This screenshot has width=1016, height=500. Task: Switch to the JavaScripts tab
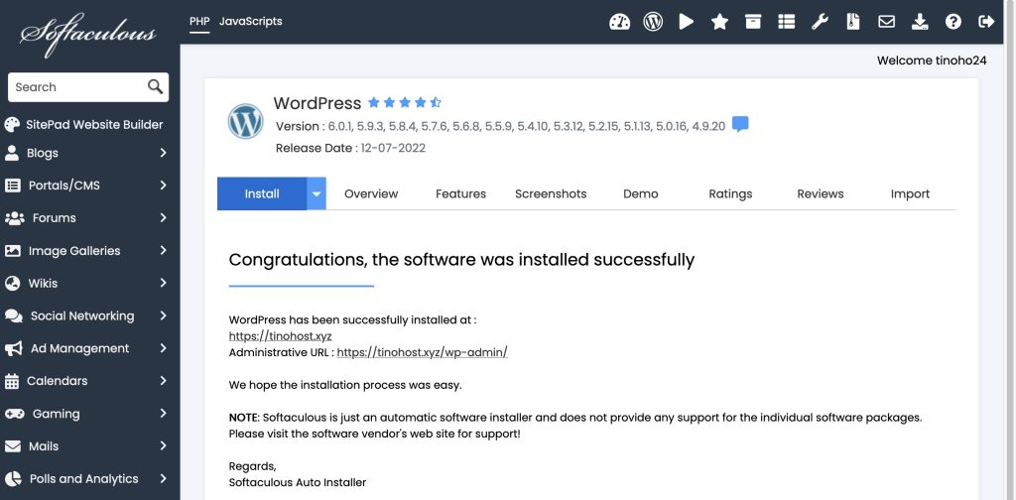coord(251,22)
